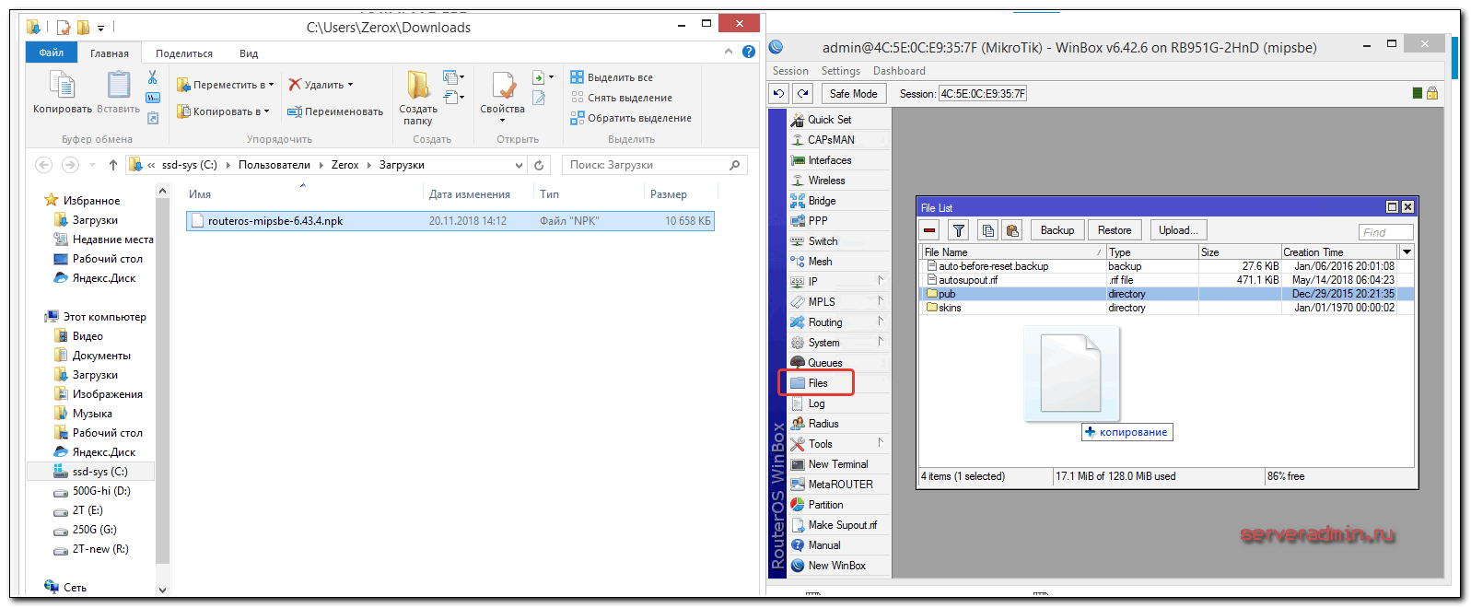Screen dimensions: 1471x608
Task: Click the Upload... button
Action: [x=1178, y=230]
